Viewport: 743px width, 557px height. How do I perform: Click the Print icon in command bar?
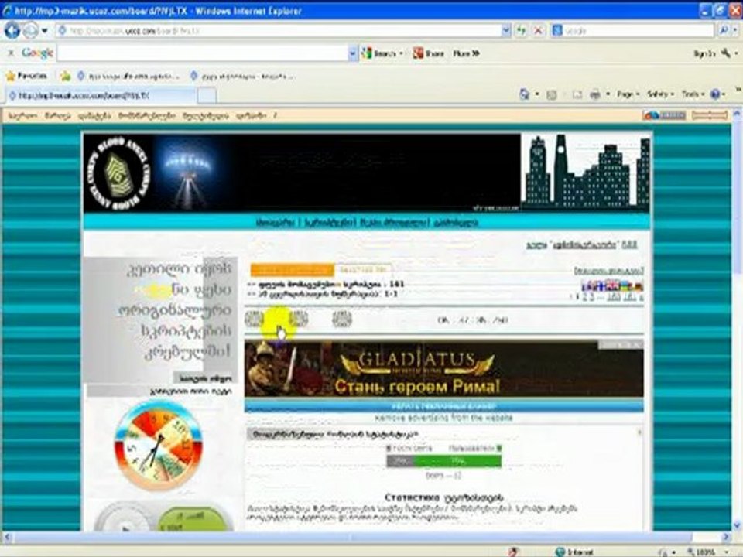pos(595,94)
